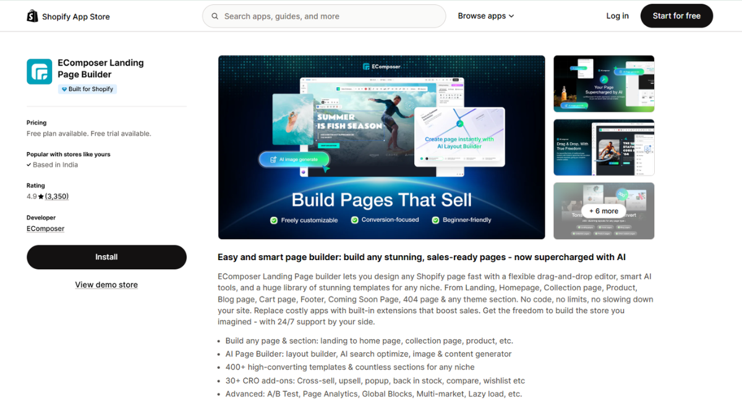
Task: Click the Built for Shopify diamond icon
Action: coord(64,89)
